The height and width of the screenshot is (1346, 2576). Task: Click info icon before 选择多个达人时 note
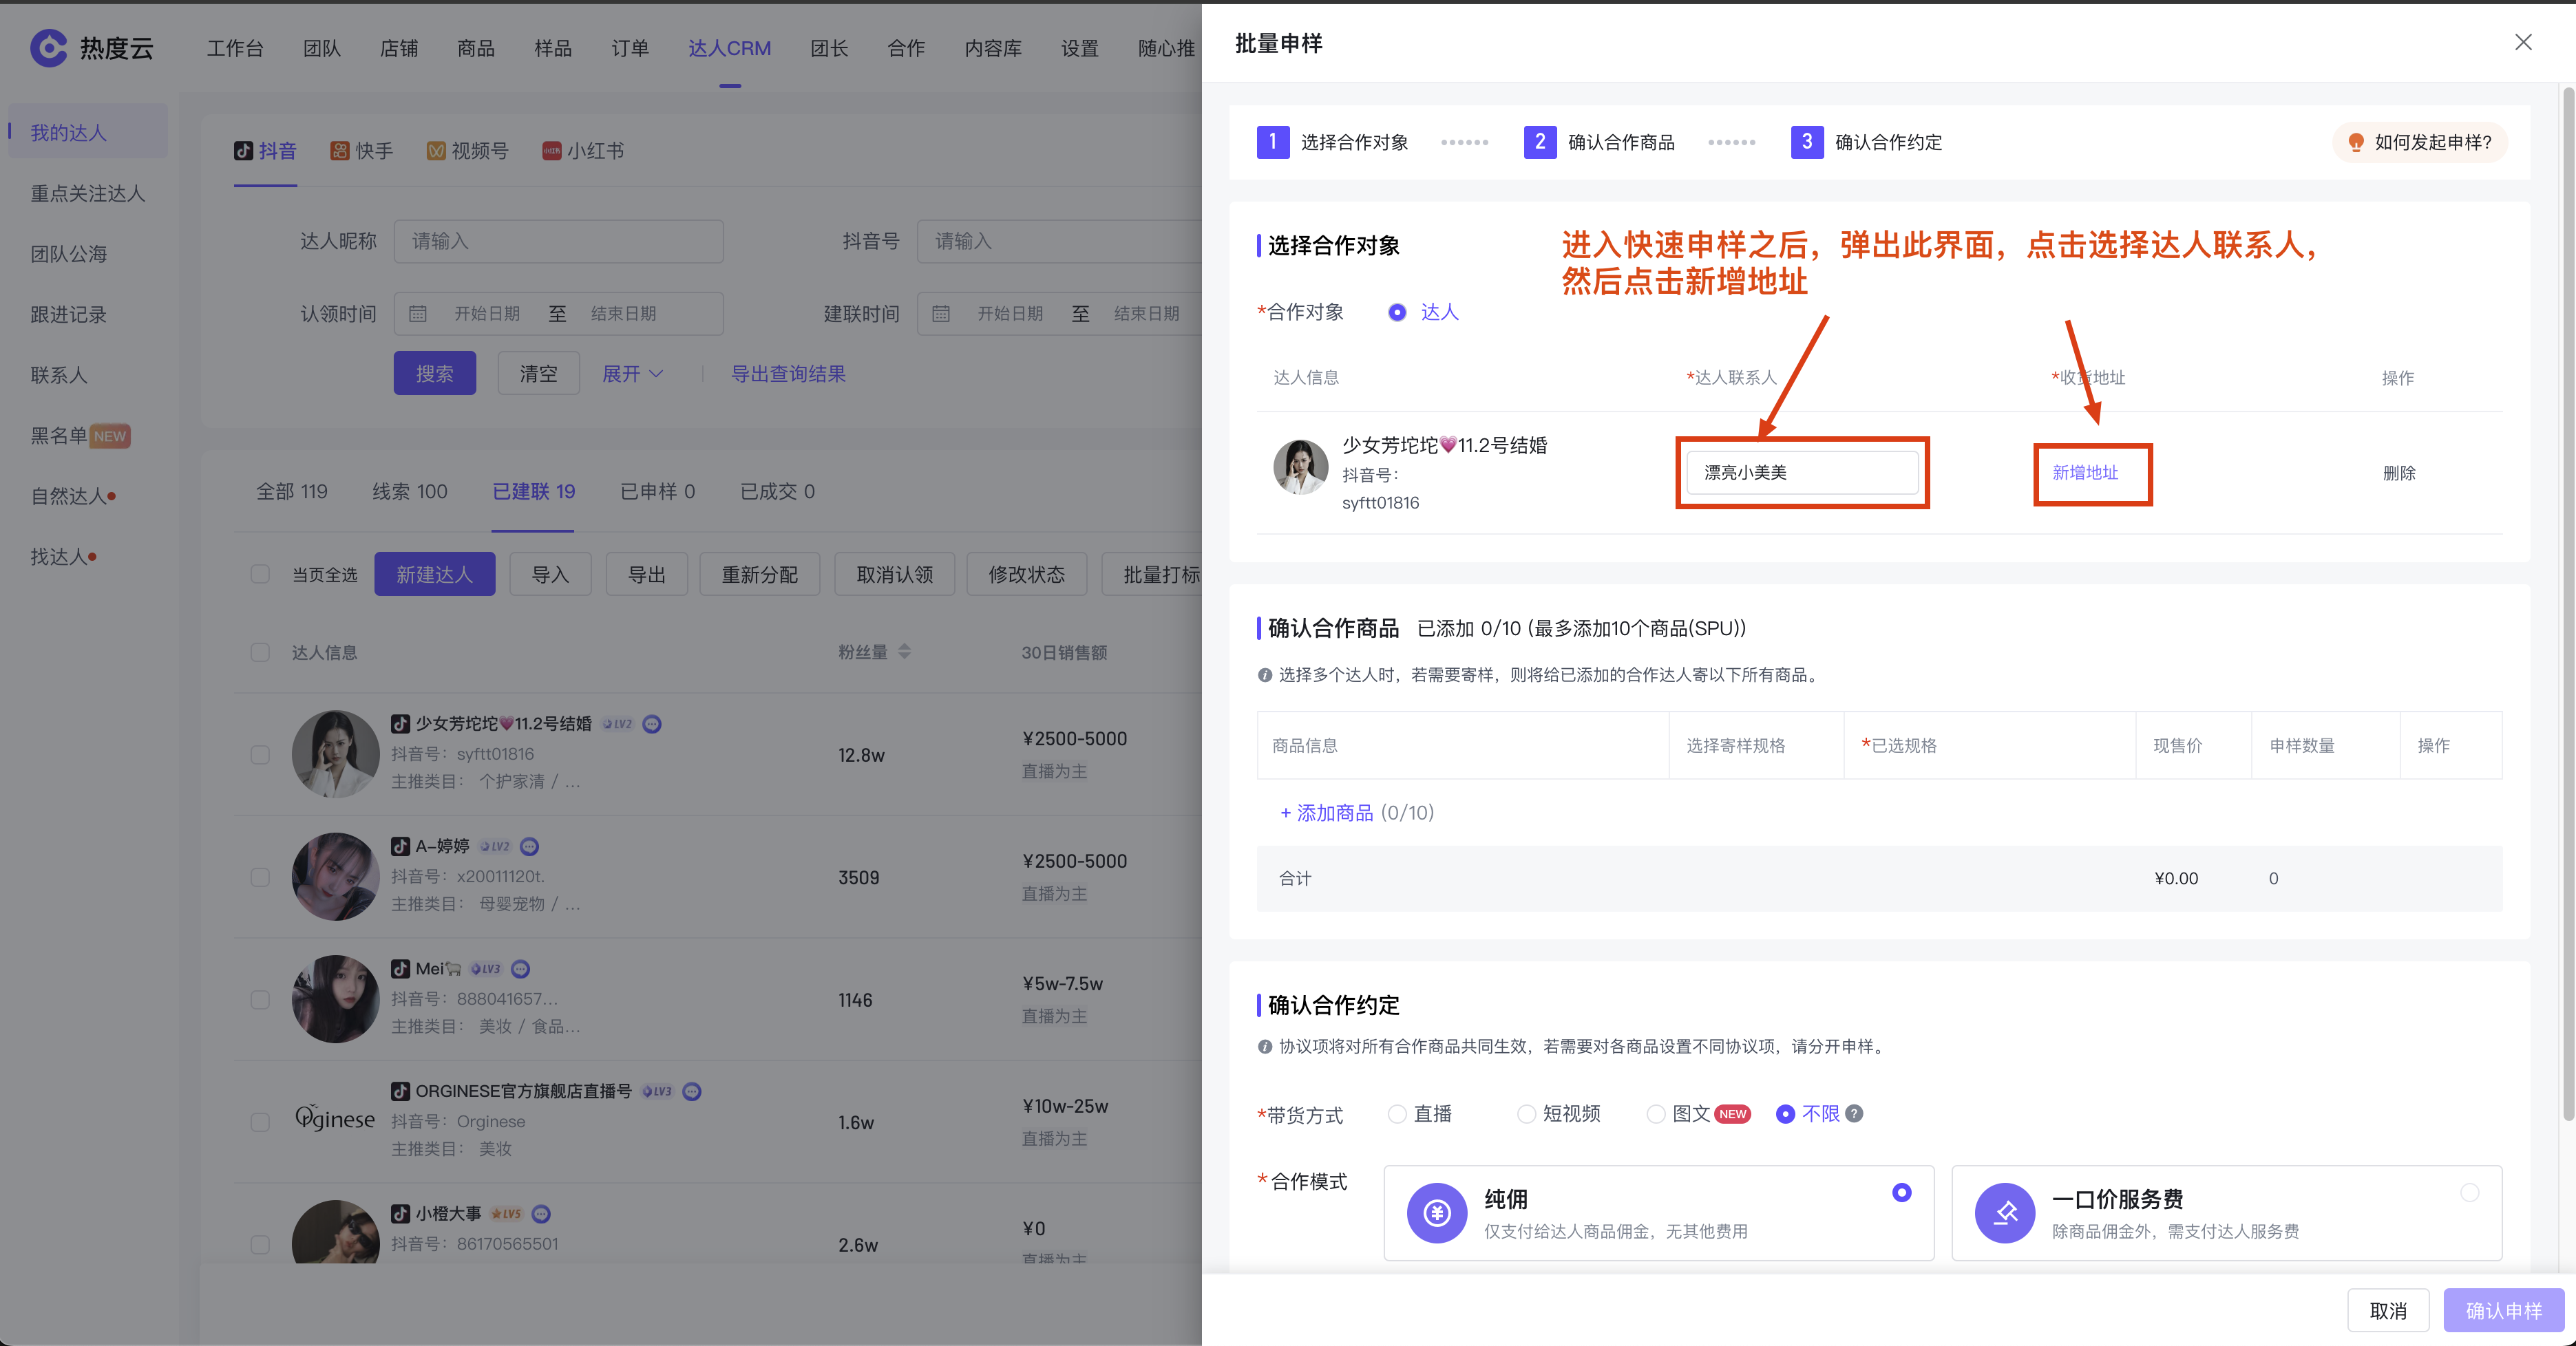1265,676
